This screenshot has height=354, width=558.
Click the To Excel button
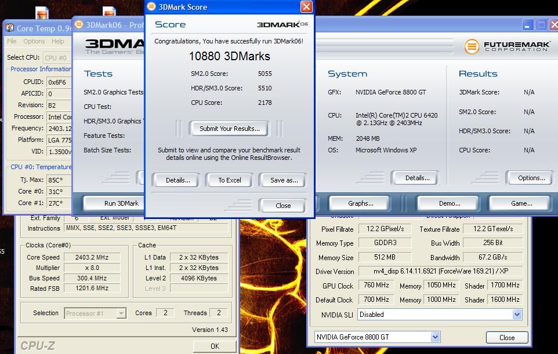[230, 180]
